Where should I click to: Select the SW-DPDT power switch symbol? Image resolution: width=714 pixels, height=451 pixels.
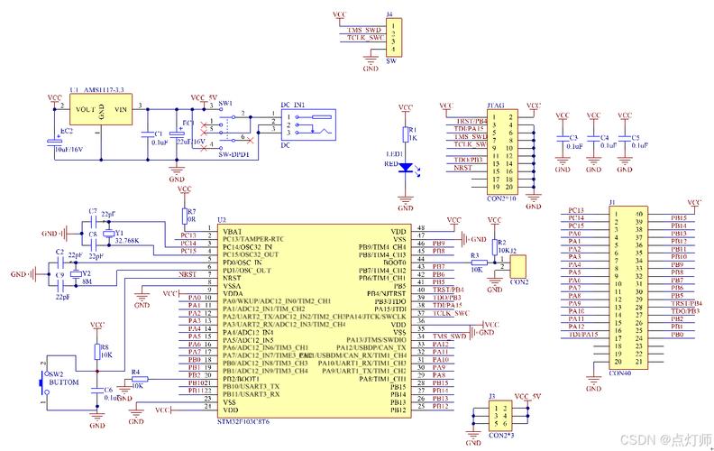(x=227, y=127)
